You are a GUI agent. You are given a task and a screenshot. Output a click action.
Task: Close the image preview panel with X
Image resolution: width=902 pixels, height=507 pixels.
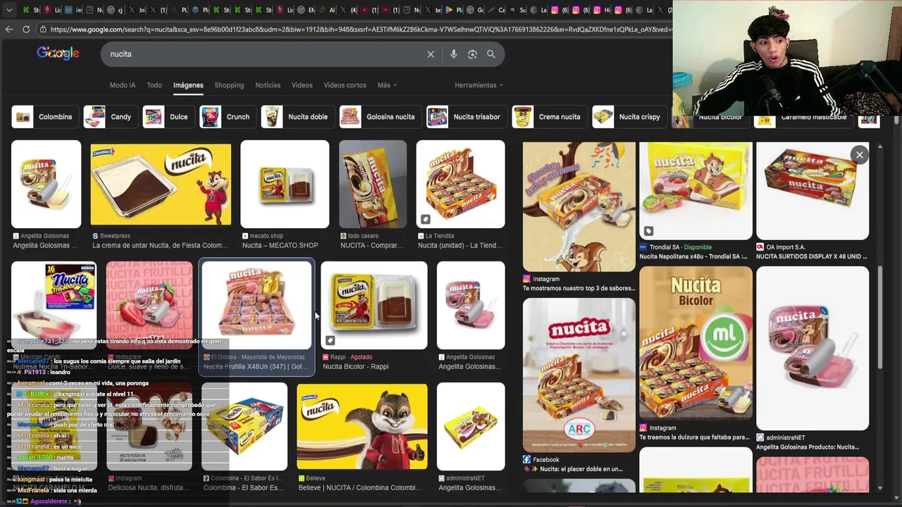859,155
